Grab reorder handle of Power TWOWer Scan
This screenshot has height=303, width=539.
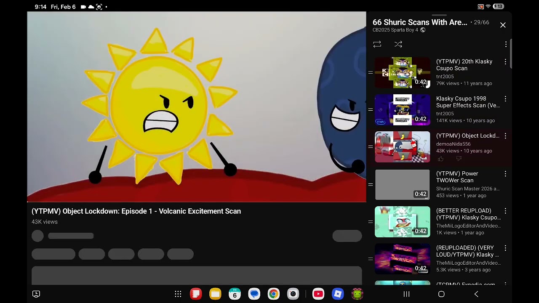tap(370, 185)
